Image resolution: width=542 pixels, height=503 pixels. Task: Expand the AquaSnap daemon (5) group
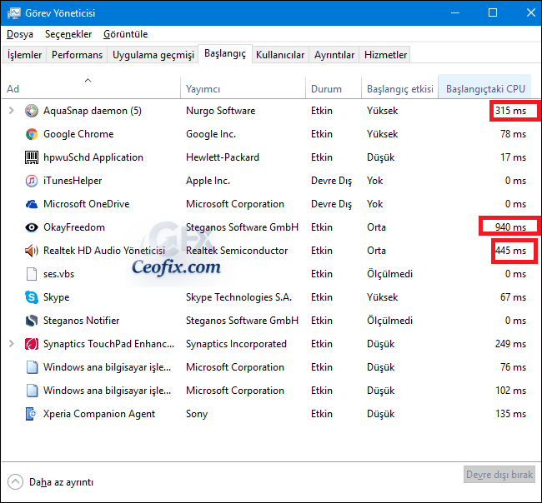pyautogui.click(x=11, y=111)
